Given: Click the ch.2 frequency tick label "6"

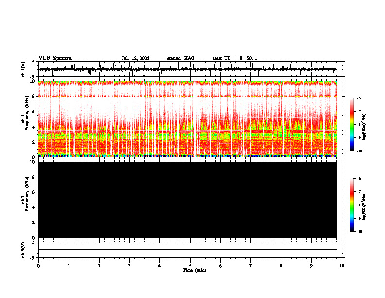Looking at the screenshot, I should 33,192.
